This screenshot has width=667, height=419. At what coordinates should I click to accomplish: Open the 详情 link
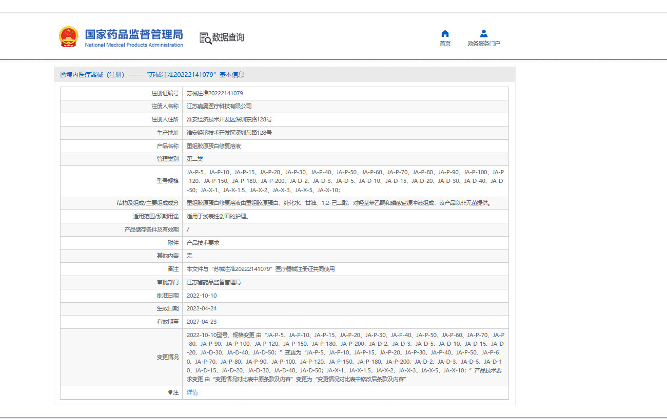pos(192,392)
